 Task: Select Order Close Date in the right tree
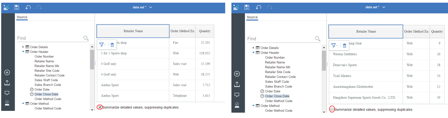pyautogui.click(x=277, y=96)
